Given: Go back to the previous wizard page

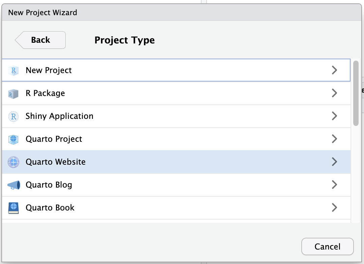Looking at the screenshot, I should pyautogui.click(x=40, y=40).
